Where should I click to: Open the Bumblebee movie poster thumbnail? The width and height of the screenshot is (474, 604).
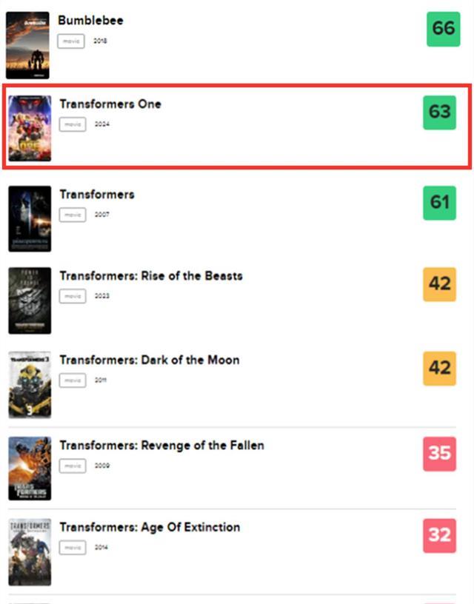pyautogui.click(x=27, y=45)
